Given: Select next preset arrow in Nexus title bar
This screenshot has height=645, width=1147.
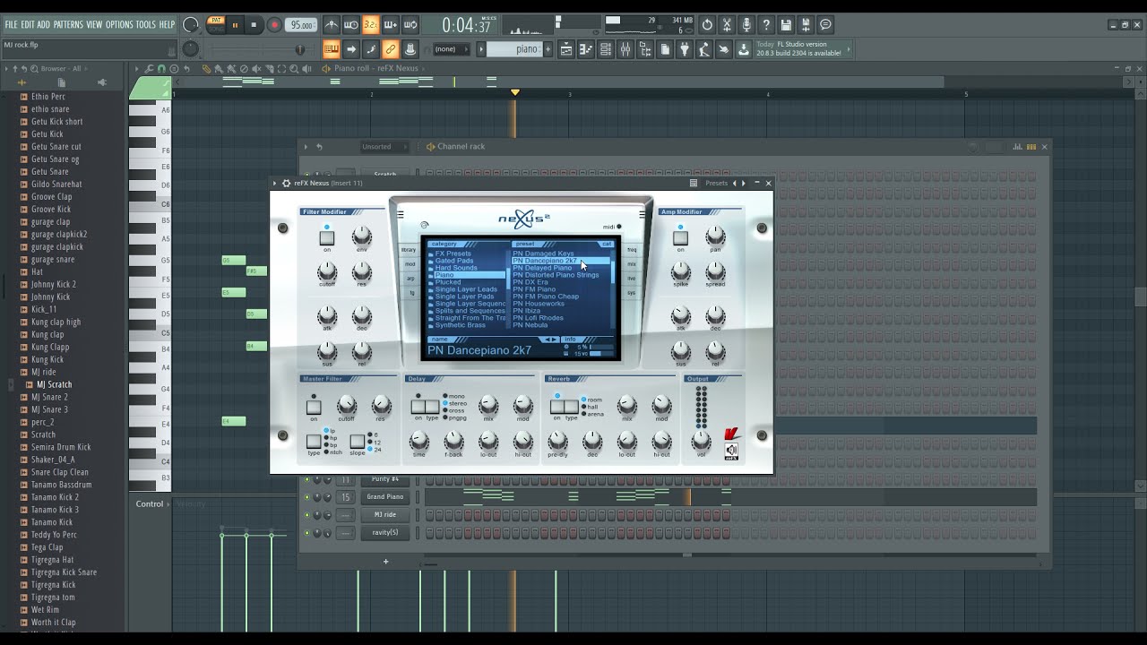Looking at the screenshot, I should click(744, 183).
